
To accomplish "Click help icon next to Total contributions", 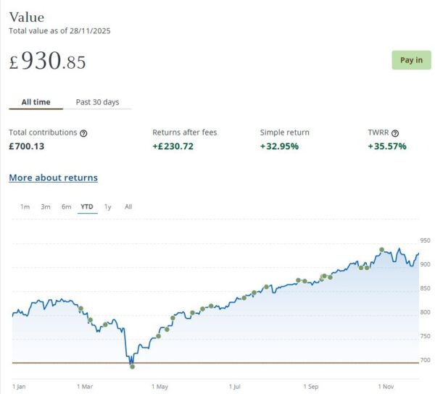I will (x=83, y=133).
